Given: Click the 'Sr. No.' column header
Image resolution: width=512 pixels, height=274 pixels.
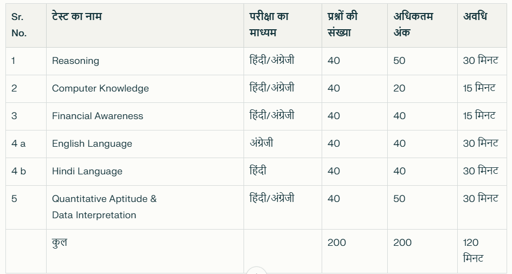Looking at the screenshot, I should [x=18, y=25].
